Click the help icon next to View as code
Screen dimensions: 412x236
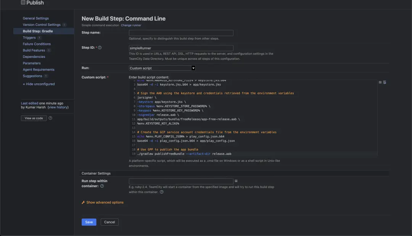coord(50,118)
